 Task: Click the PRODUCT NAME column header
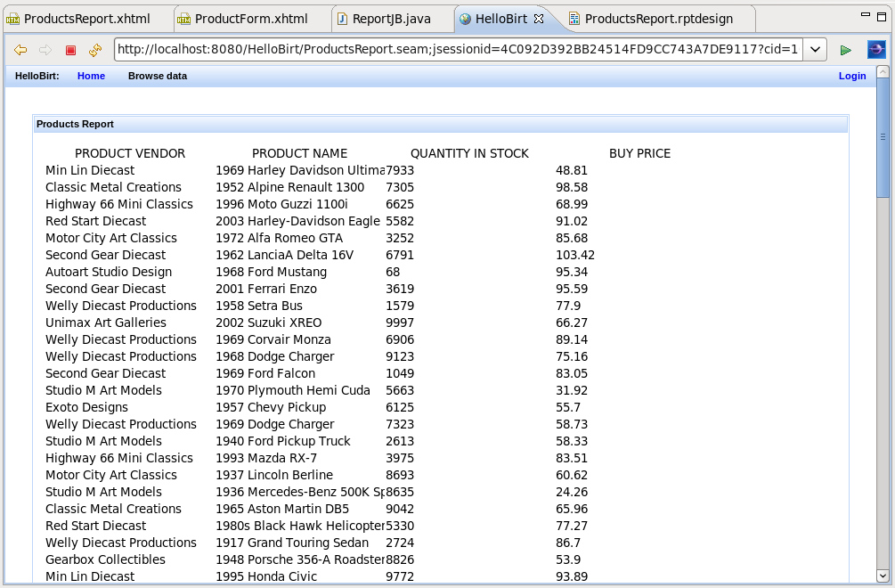[x=299, y=153]
